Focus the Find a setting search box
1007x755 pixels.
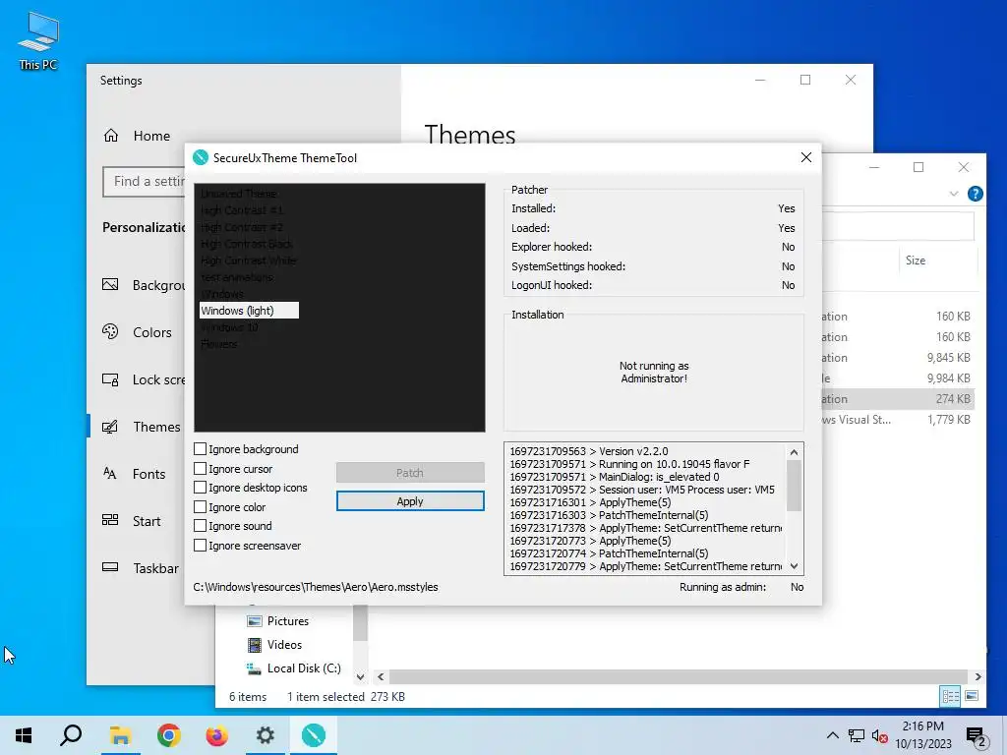click(145, 182)
